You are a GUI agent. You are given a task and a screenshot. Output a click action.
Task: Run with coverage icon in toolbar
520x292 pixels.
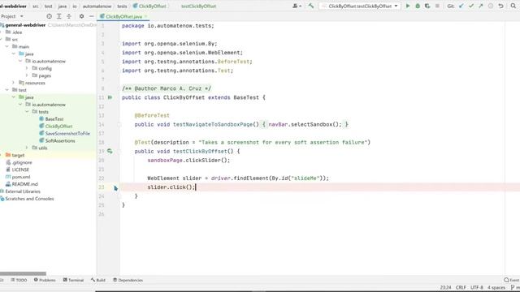[x=427, y=6]
